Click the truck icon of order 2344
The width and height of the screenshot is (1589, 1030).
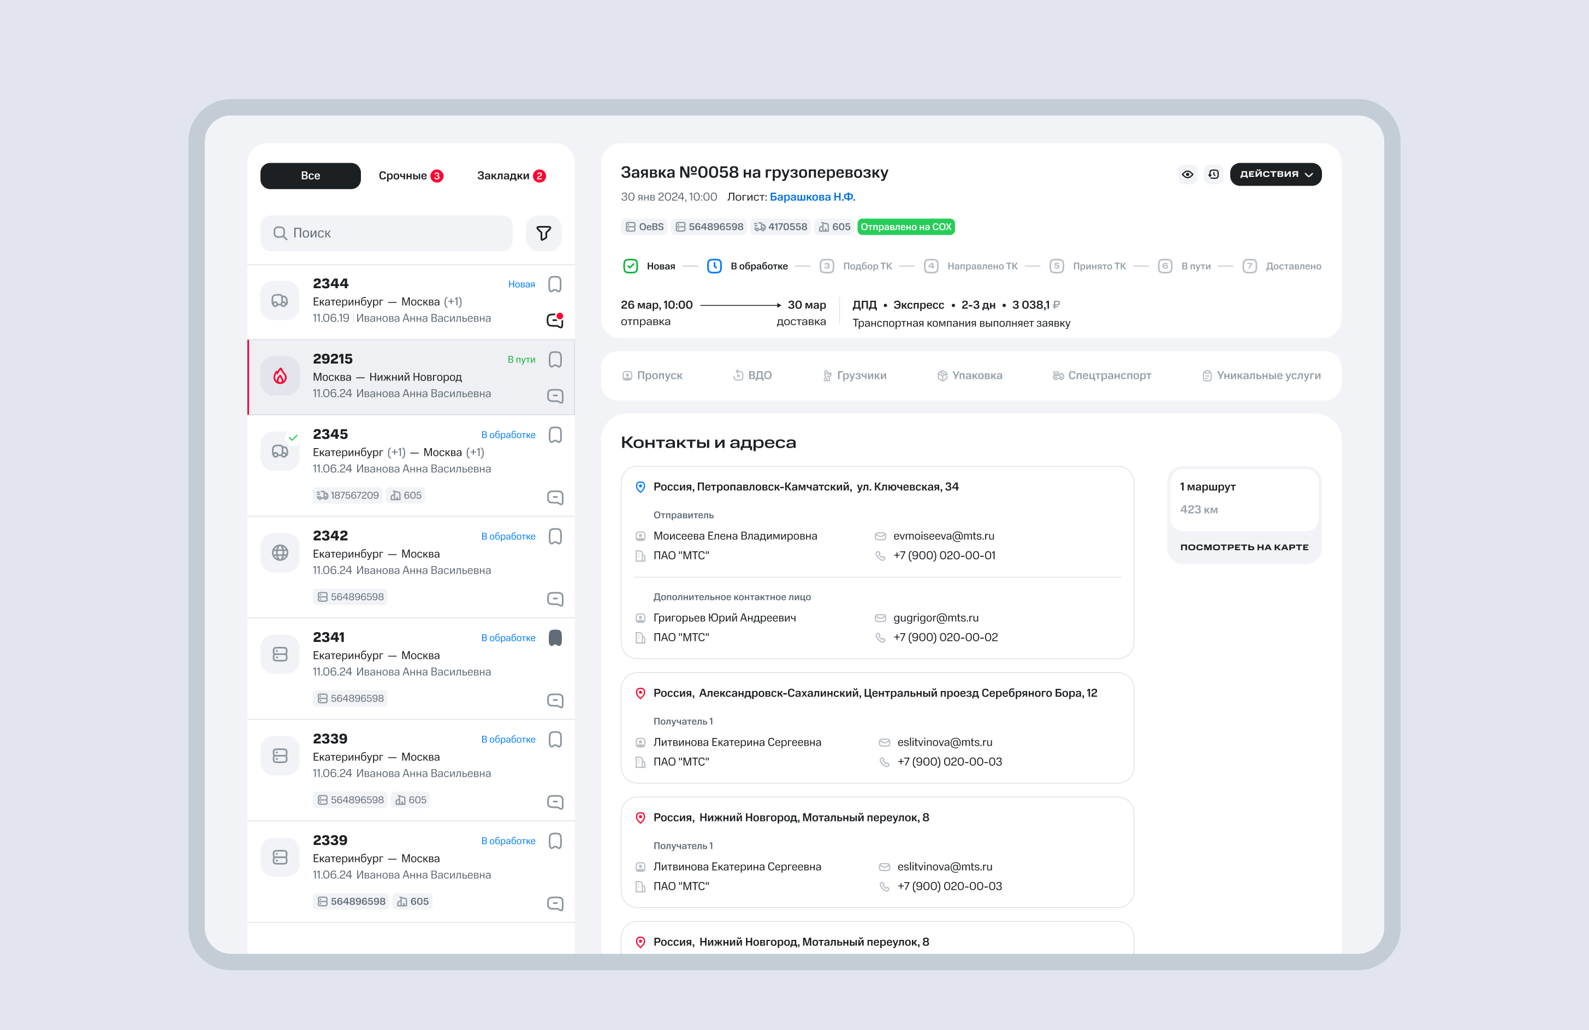click(280, 300)
